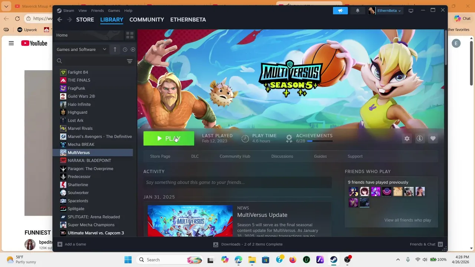Click View all friends who play

tap(407, 220)
